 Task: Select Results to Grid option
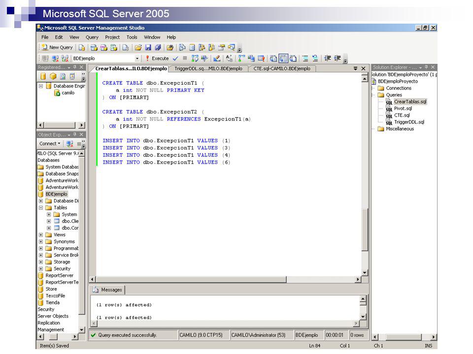pos(283,59)
